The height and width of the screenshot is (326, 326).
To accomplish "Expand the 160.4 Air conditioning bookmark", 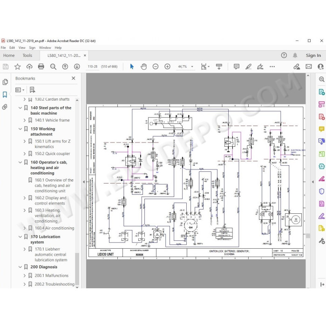I will coord(25,228).
